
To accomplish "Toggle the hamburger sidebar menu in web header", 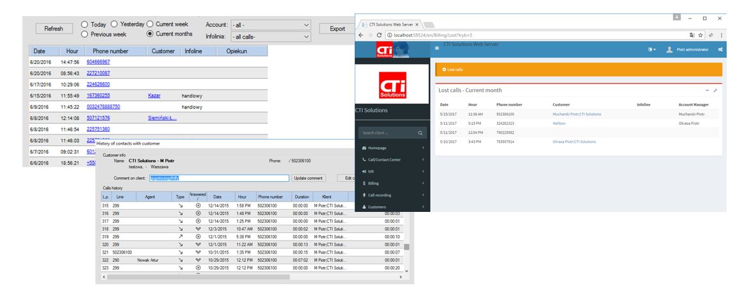I will pyautogui.click(x=437, y=48).
